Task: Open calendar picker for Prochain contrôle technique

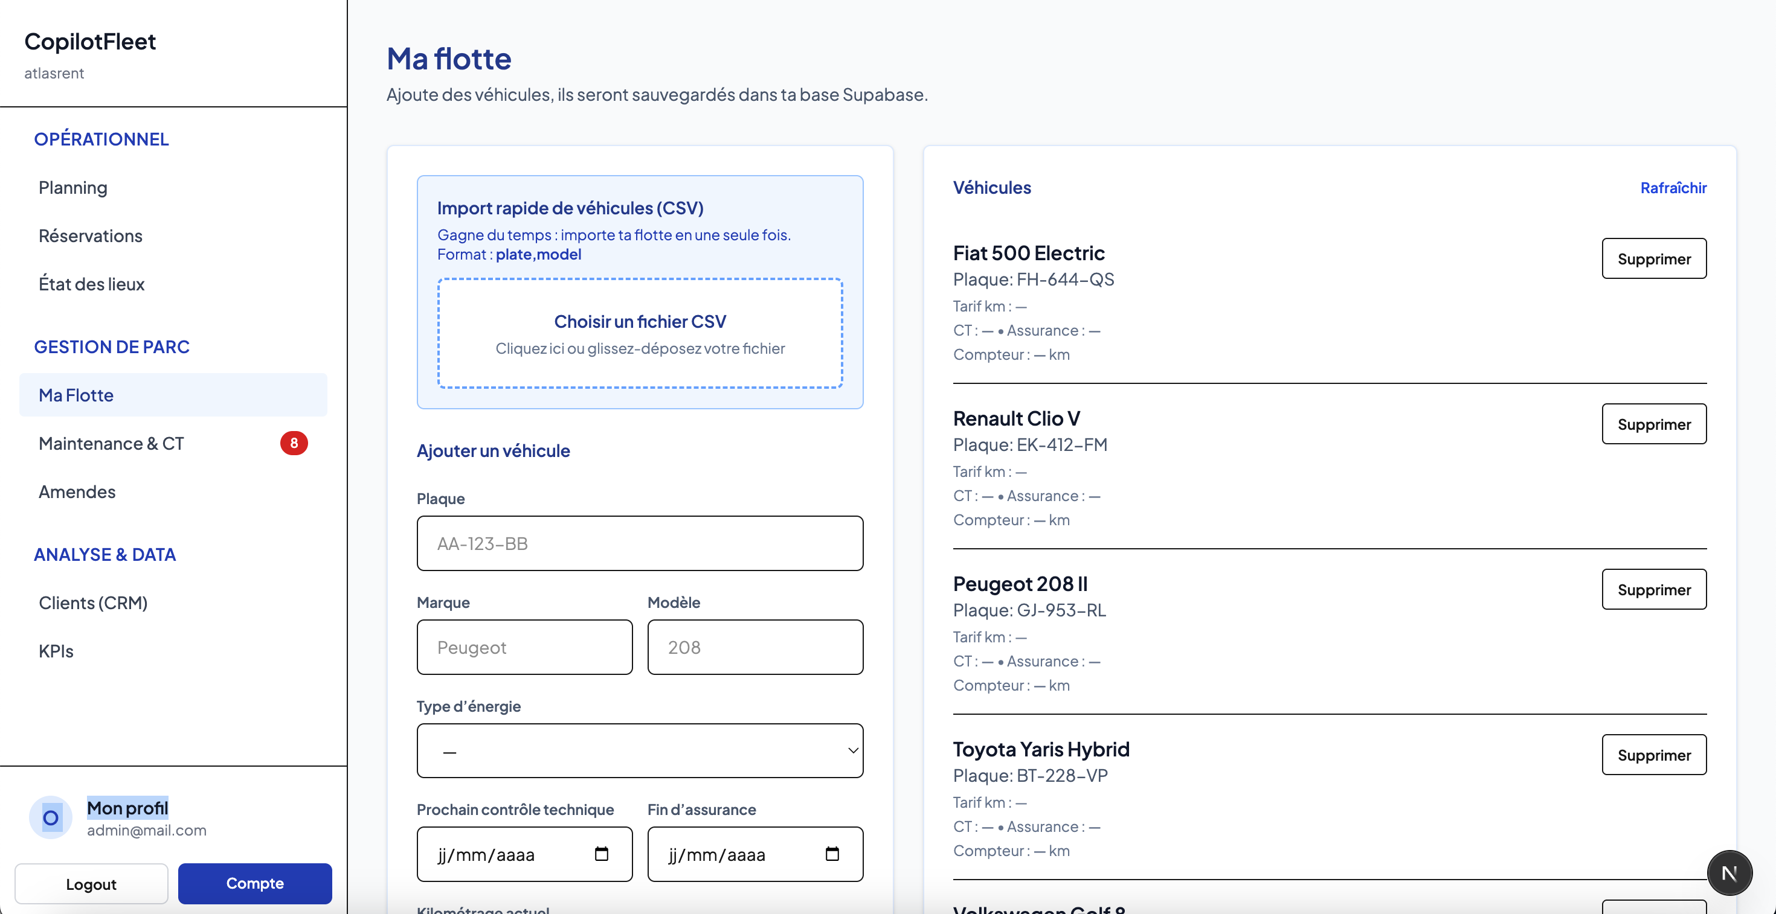Action: pyautogui.click(x=601, y=854)
